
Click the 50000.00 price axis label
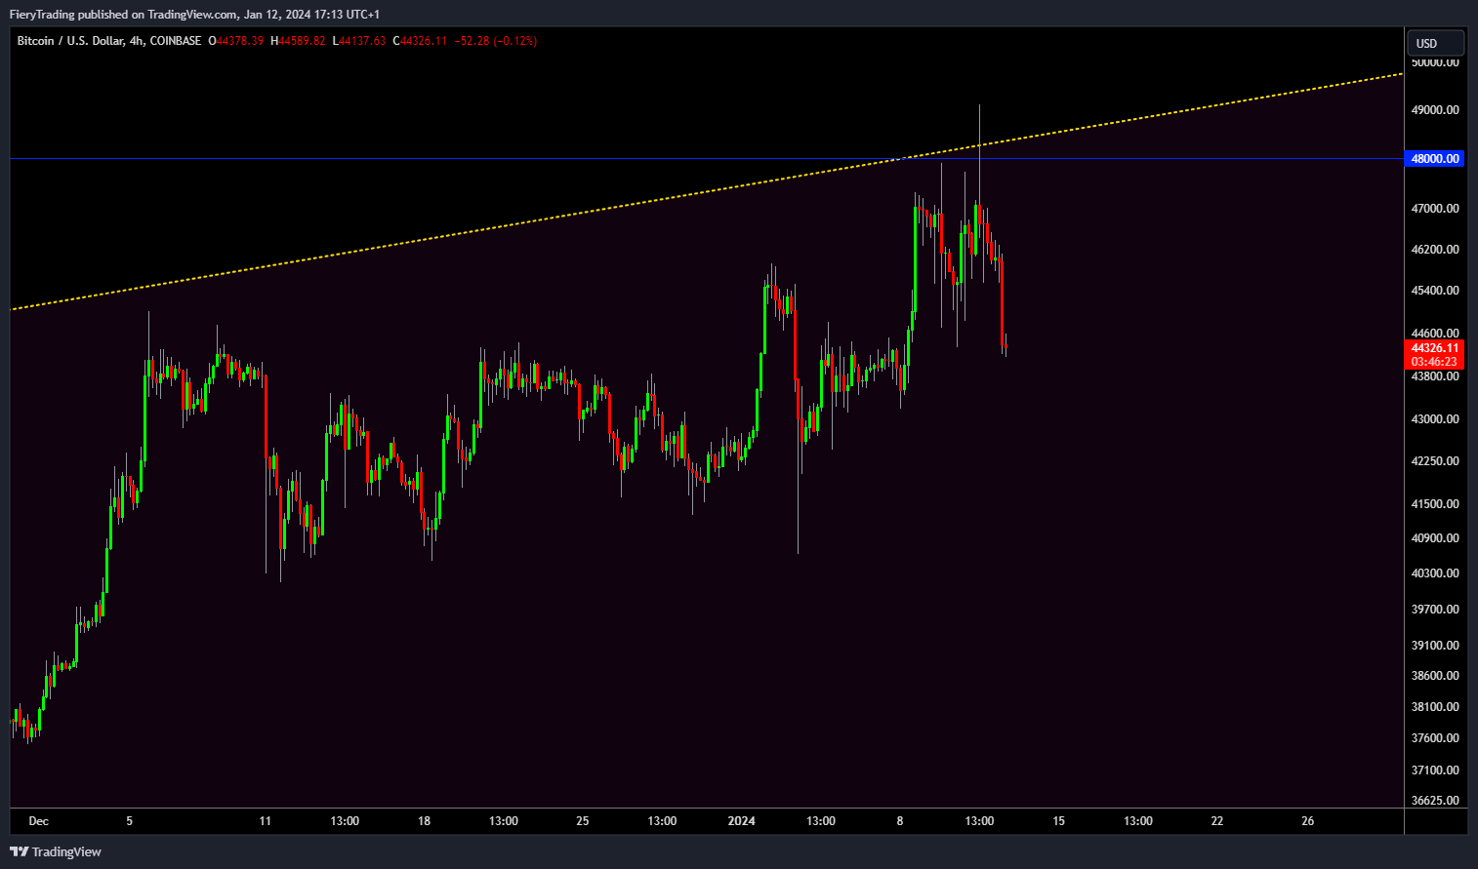pyautogui.click(x=1435, y=62)
